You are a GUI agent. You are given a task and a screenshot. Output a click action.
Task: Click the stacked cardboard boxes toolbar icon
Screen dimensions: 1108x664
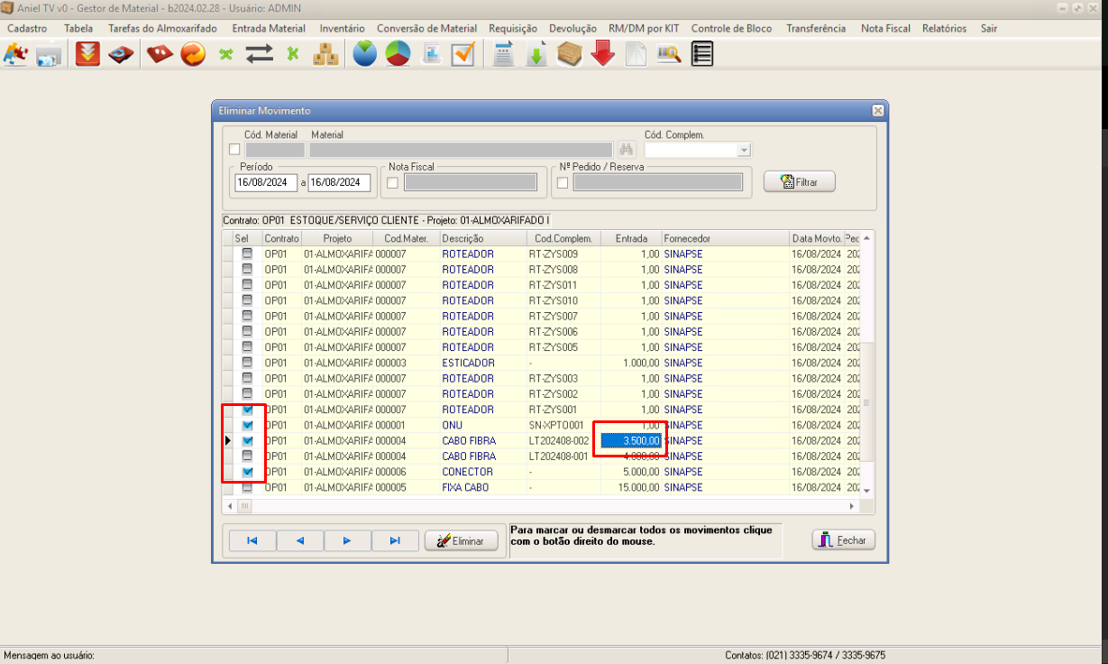(325, 54)
